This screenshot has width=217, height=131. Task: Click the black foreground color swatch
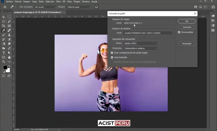coord(5,68)
